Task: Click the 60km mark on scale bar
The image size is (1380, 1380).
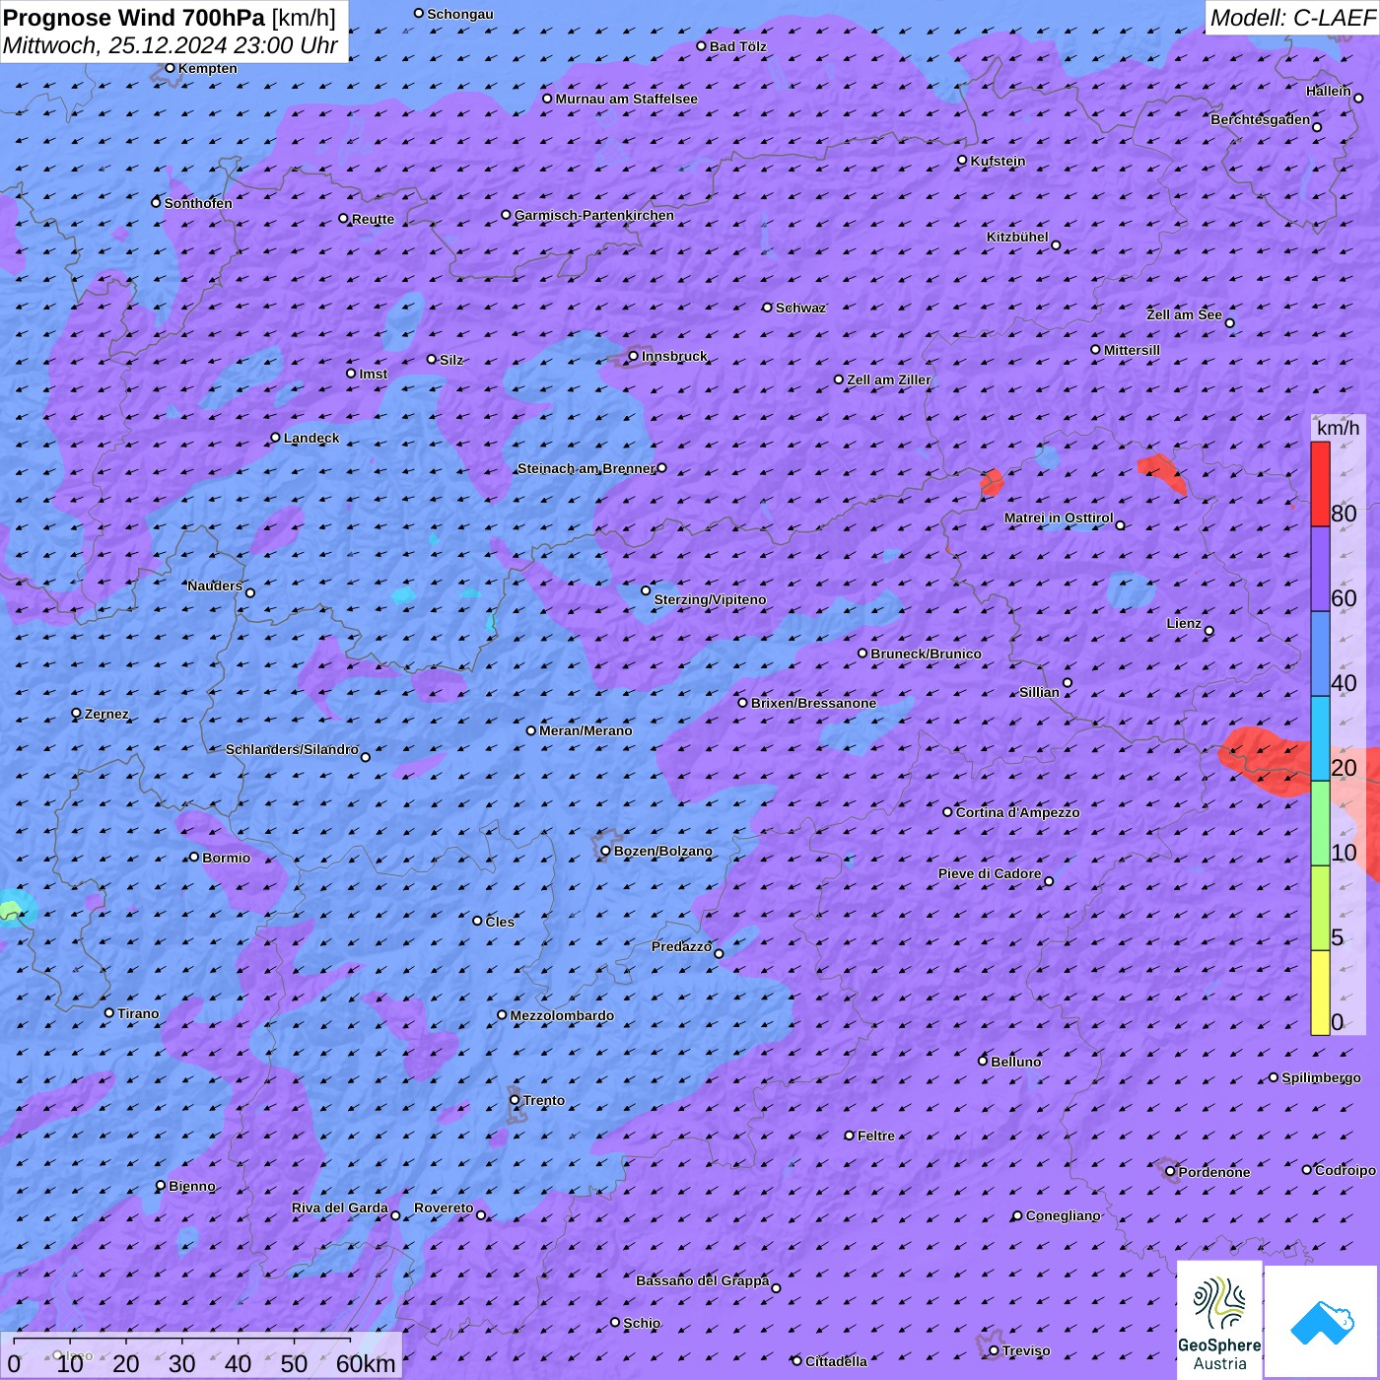Action: pyautogui.click(x=365, y=1363)
